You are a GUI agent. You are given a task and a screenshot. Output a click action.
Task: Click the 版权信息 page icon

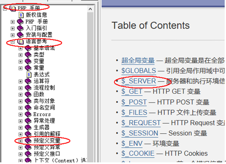[21, 15]
